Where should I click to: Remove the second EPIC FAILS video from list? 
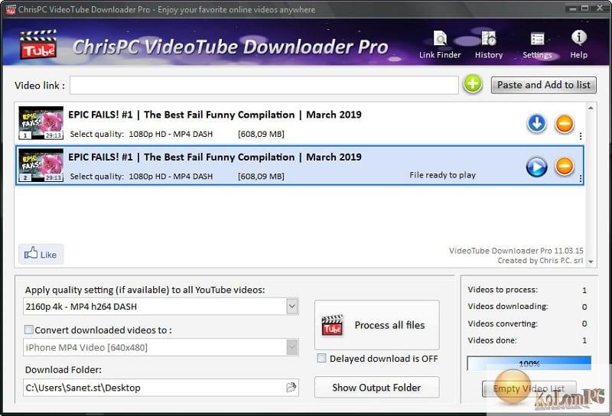pos(565,166)
